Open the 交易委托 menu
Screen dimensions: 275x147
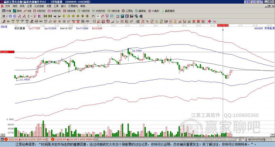click(73, 6)
